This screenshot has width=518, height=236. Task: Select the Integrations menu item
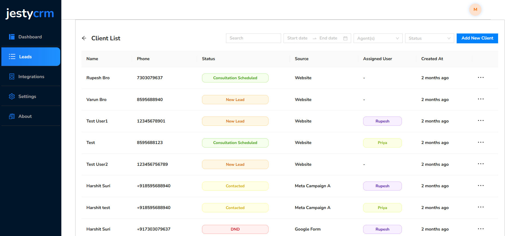(x=31, y=76)
